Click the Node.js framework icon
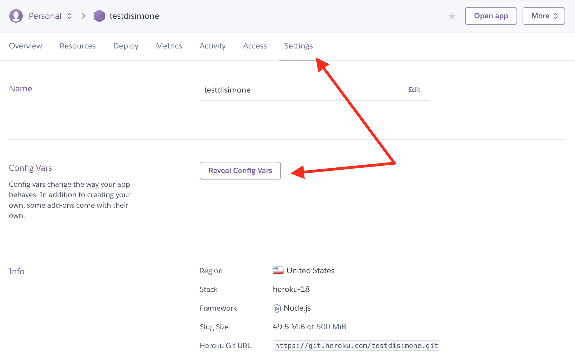The image size is (575, 364). (x=276, y=308)
